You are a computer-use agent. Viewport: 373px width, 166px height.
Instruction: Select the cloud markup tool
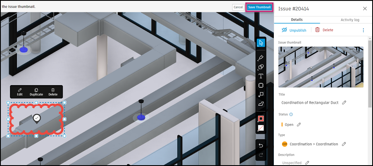(x=261, y=85)
